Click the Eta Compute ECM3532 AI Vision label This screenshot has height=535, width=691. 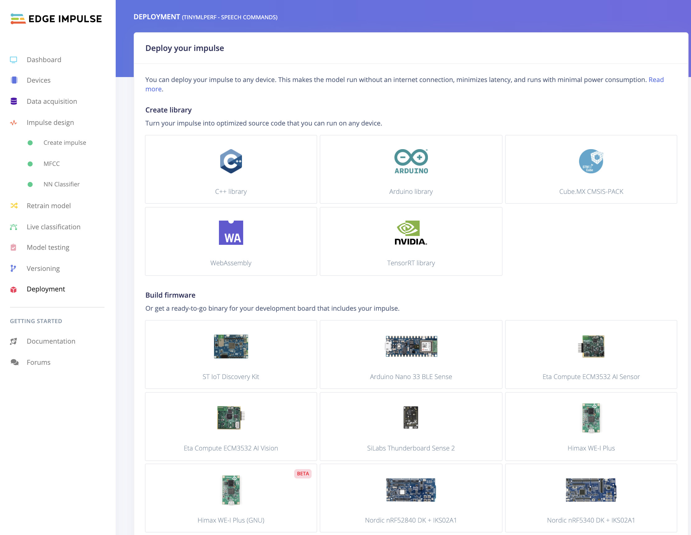pyautogui.click(x=231, y=448)
